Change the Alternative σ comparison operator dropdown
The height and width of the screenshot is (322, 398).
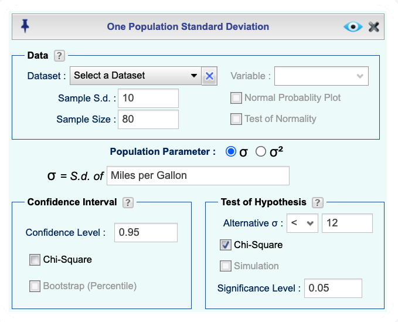[302, 223]
